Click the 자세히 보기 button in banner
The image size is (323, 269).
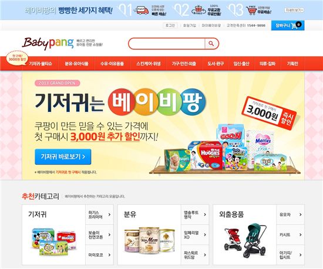pos(294,10)
